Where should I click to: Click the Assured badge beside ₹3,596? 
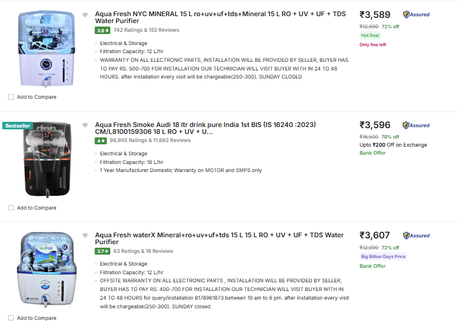click(416, 125)
